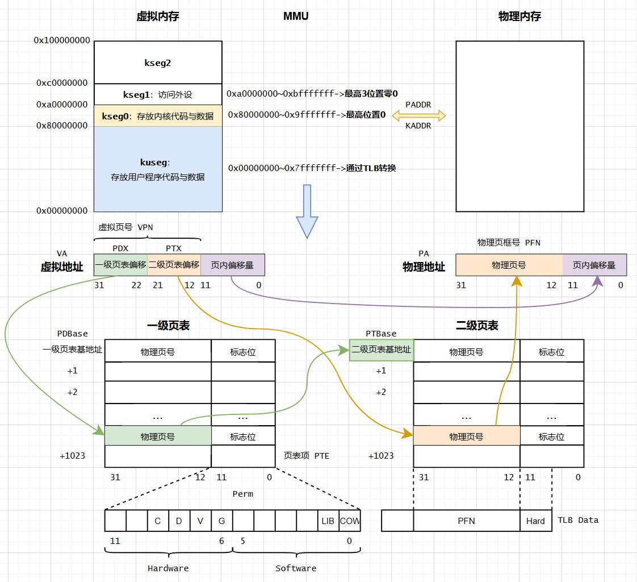Toggle the V valid bit in Perm
This screenshot has height=582, width=637.
200,521
